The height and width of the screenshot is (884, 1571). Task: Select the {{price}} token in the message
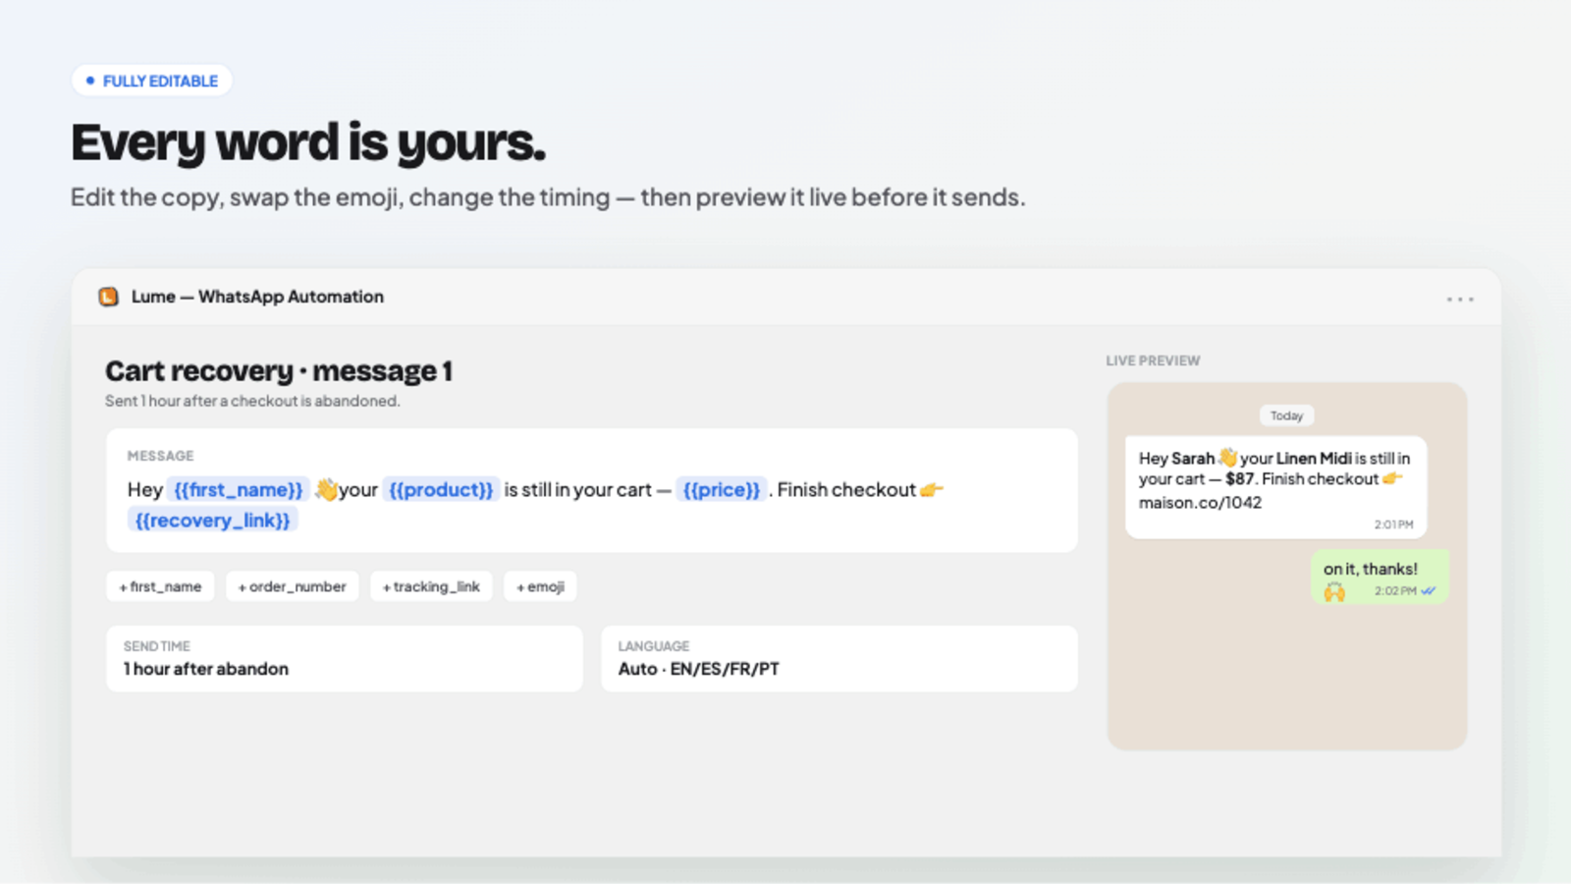722,489
